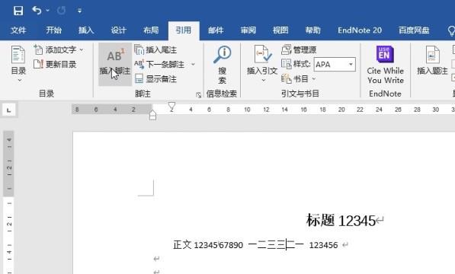Click the Tell Me lightbulb icon
Screen dimensions: 455x274
pos(451,30)
